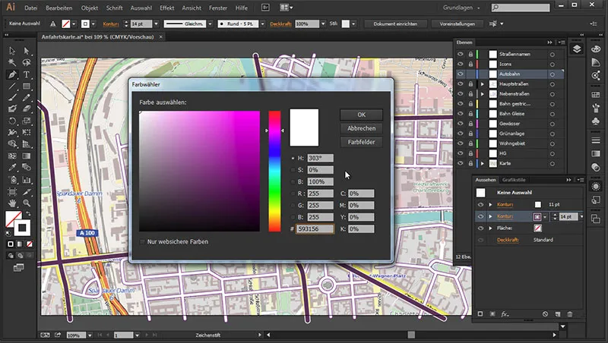Open the Bridge (Br) button

(265, 8)
